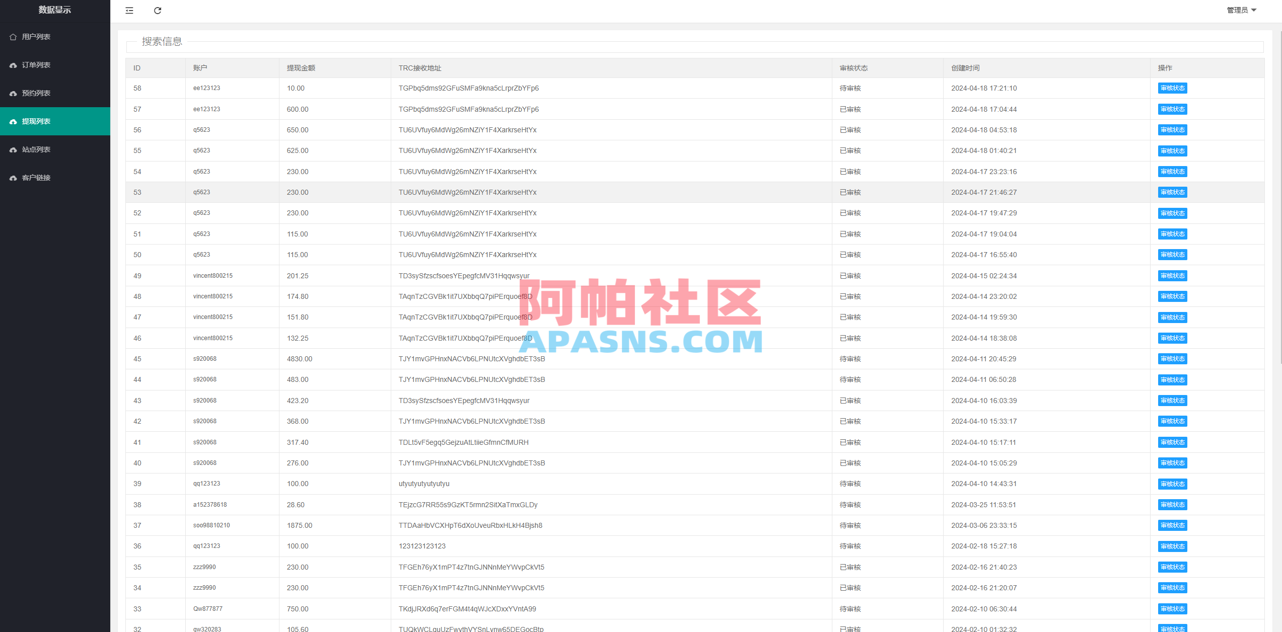This screenshot has height=632, width=1282.
Task: Open the 用户列表 page
Action: 36,37
